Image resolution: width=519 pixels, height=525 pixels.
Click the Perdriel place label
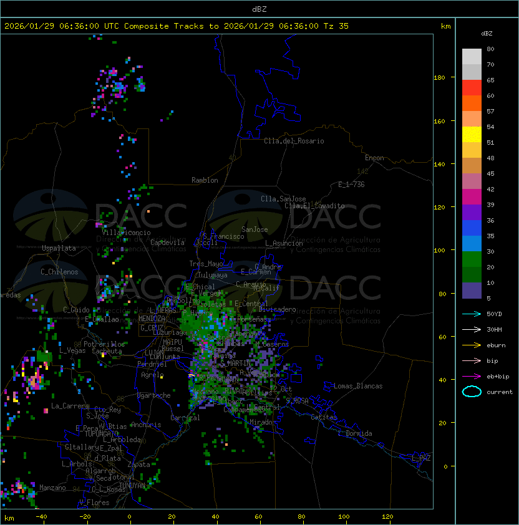(152, 364)
